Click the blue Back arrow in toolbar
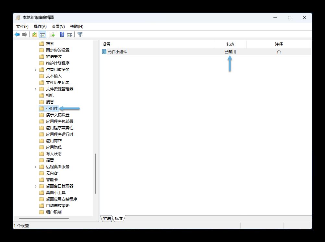Image resolution: width=325 pixels, height=242 pixels. [17, 35]
